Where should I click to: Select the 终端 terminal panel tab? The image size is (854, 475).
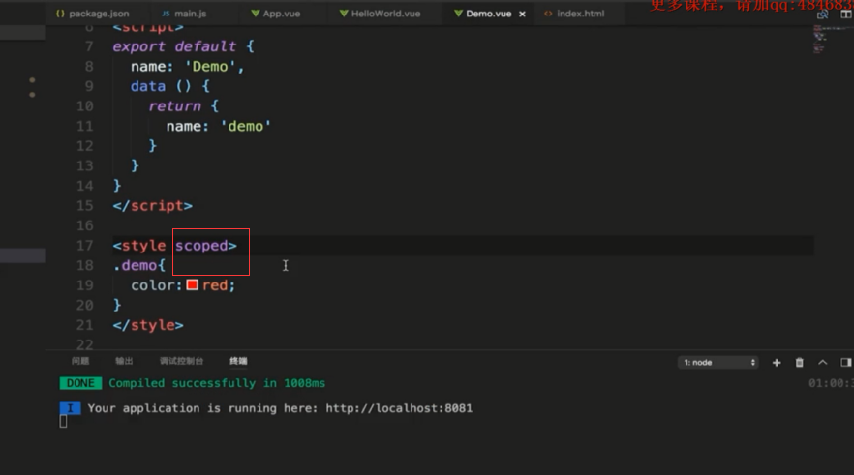[238, 361]
